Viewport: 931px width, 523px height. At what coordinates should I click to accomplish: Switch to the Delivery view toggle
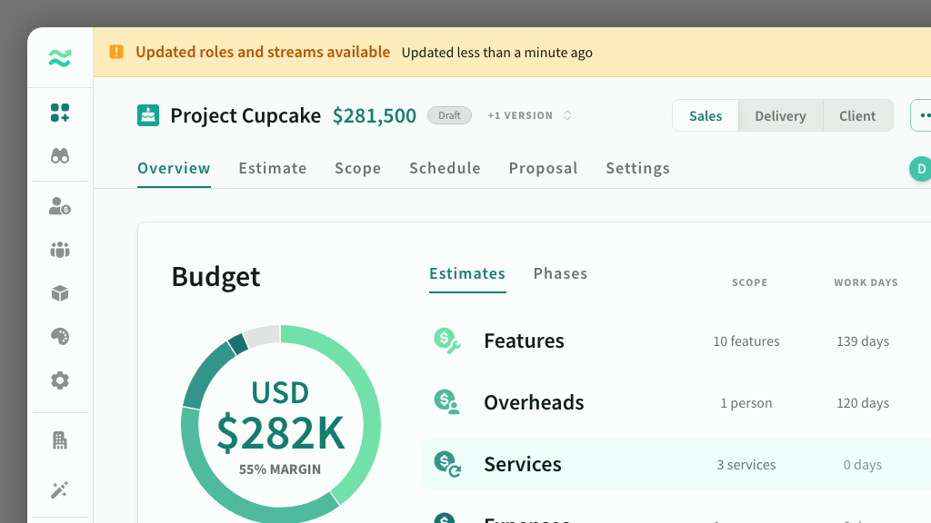(780, 116)
